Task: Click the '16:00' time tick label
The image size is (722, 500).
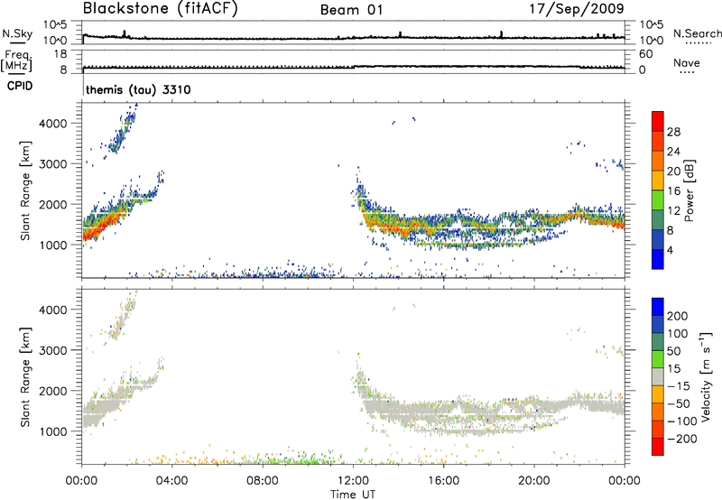Action: (x=443, y=481)
